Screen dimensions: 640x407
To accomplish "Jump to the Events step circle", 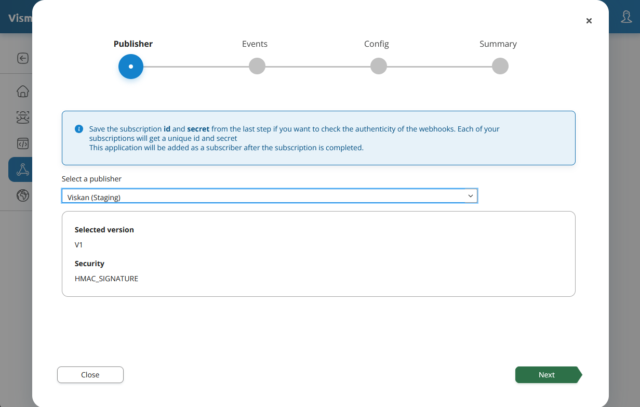I will tap(257, 67).
